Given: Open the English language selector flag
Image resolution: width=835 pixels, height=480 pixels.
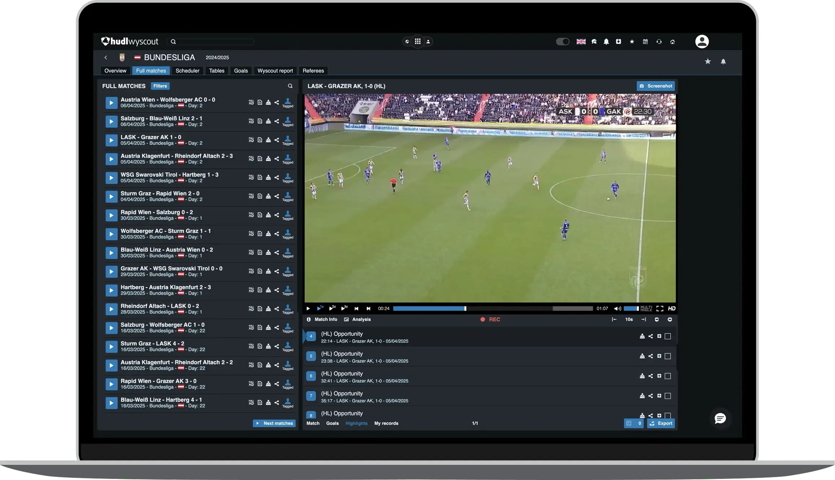Looking at the screenshot, I should point(581,42).
